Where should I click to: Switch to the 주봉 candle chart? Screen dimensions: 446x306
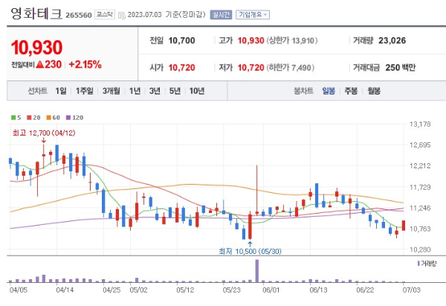pyautogui.click(x=351, y=91)
